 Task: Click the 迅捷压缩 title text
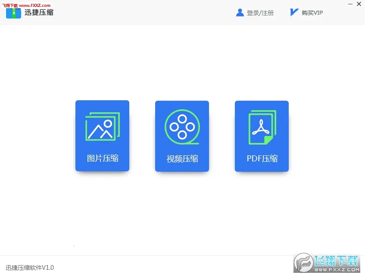[39, 12]
